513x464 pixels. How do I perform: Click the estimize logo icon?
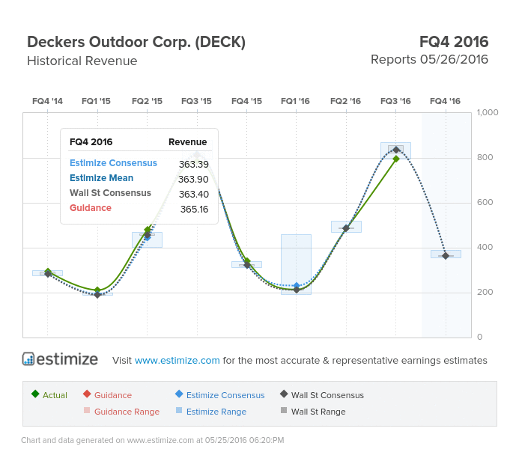28,358
